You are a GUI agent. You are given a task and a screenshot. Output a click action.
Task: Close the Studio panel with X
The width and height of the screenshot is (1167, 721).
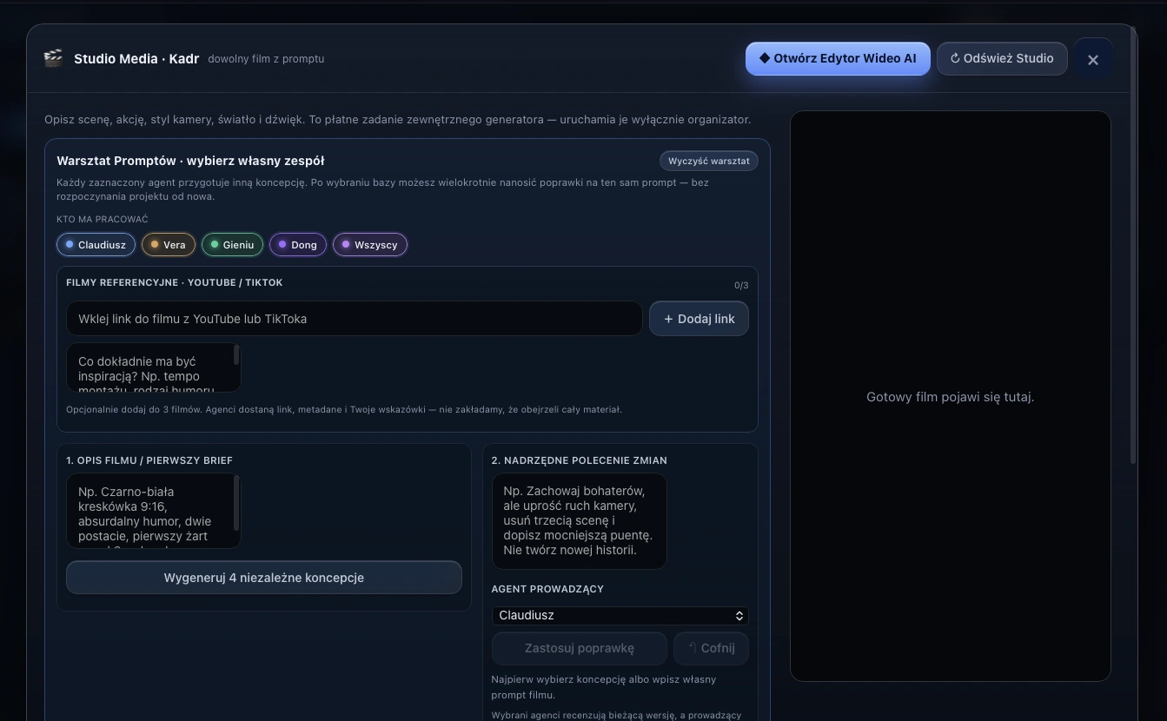click(1093, 59)
